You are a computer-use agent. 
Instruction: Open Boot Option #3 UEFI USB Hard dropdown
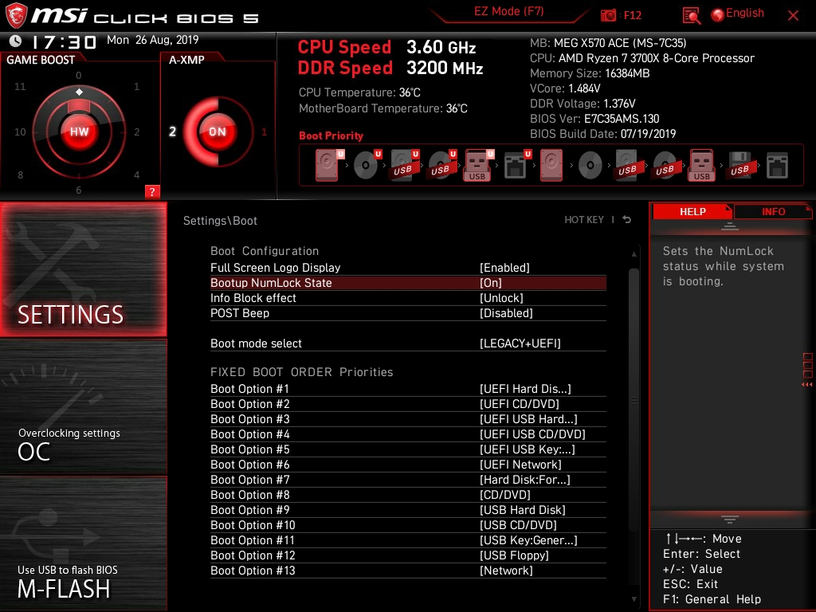(528, 419)
